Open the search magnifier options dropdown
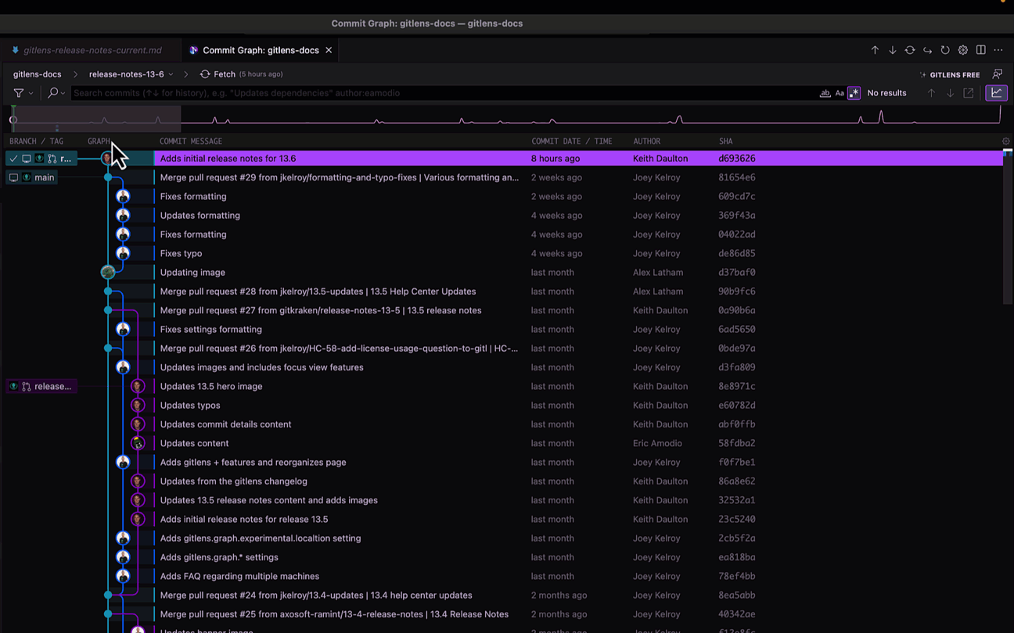The width and height of the screenshot is (1014, 633). pos(56,93)
